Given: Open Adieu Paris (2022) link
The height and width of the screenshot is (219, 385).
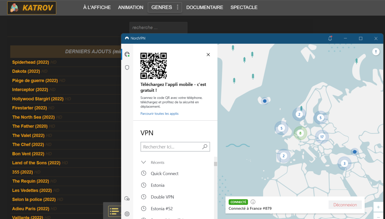Looking at the screenshot, I should (x=31, y=209).
